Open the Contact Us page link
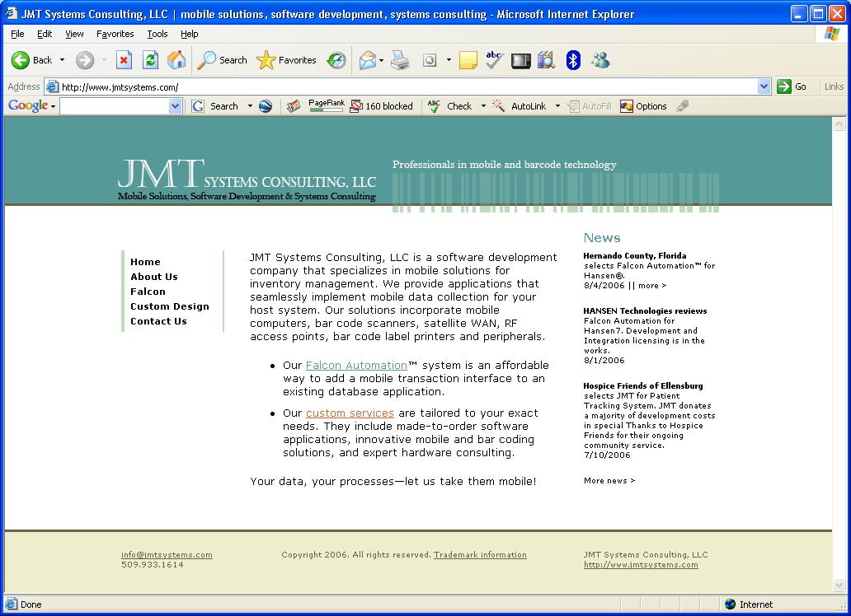Screen dimensions: 851x616 pos(158,321)
